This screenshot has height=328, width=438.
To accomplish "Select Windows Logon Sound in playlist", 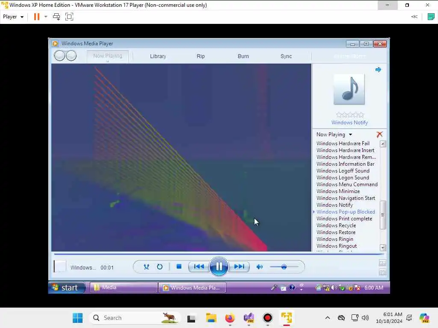I will coord(343,178).
